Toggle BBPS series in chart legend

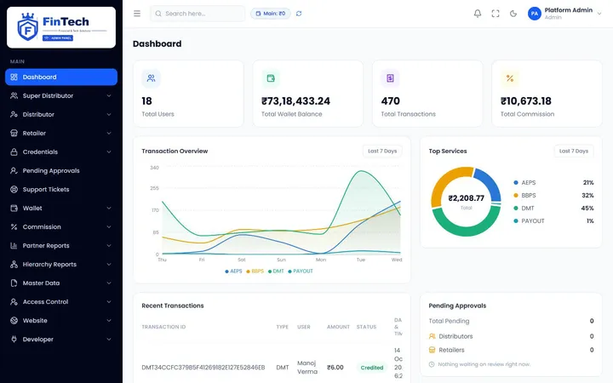255,272
